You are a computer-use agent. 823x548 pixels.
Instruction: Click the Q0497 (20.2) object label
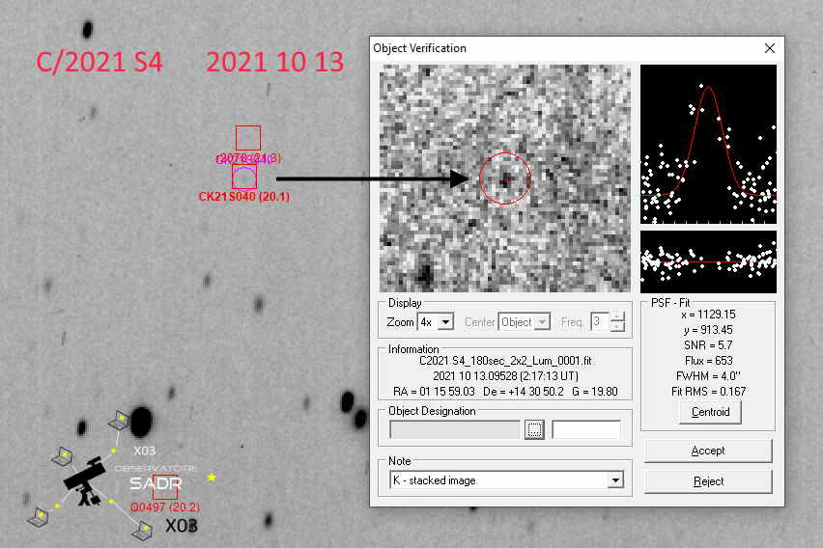point(165,507)
